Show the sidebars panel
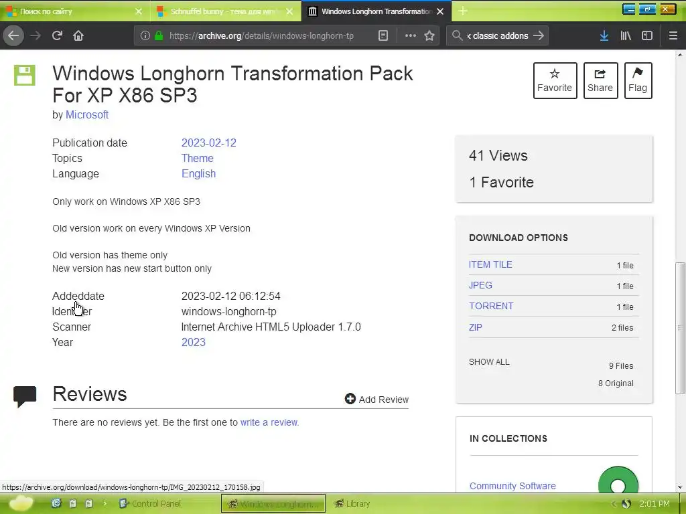686x514 pixels. [647, 35]
